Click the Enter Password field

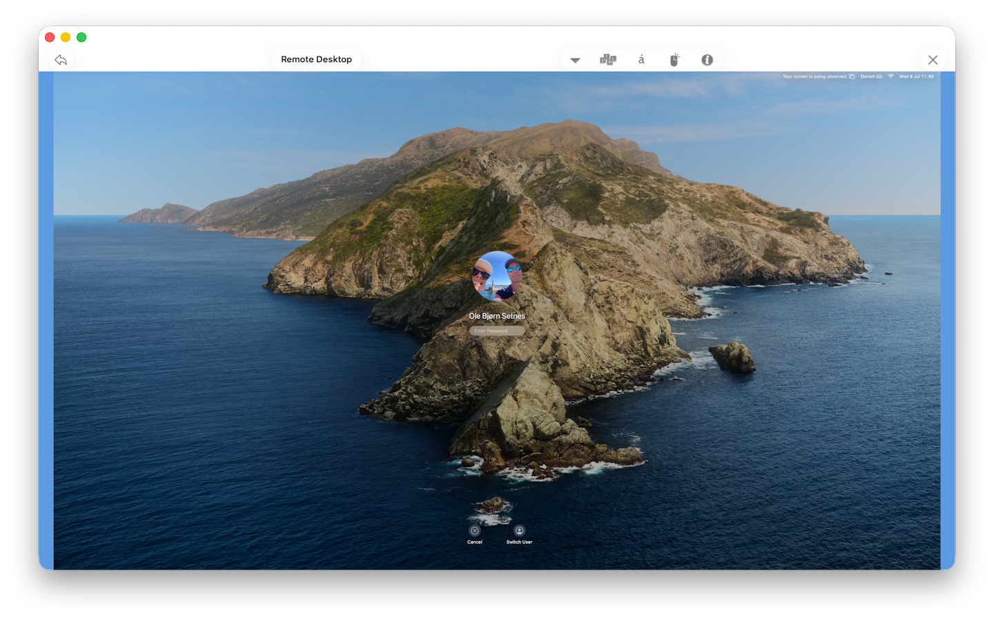pos(497,331)
